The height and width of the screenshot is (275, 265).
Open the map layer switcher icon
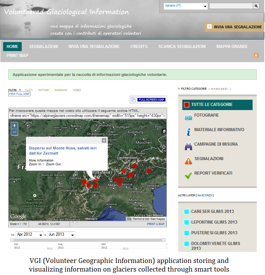[164, 131]
